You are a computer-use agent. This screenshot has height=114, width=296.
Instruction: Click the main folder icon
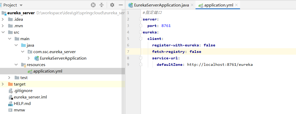17,39
